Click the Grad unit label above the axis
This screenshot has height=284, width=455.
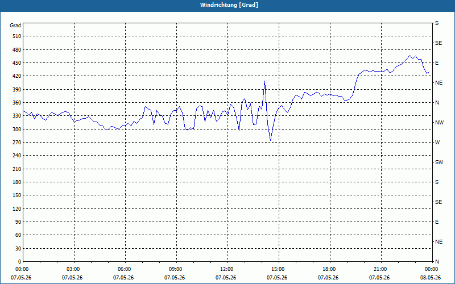(x=15, y=26)
